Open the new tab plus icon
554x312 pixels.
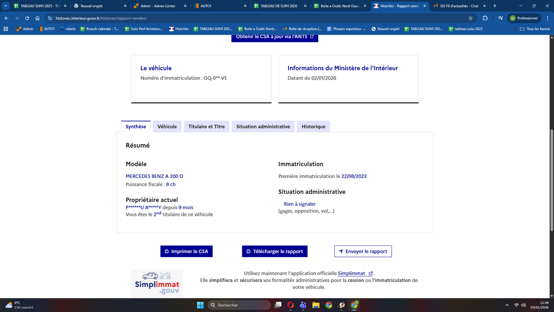click(494, 6)
